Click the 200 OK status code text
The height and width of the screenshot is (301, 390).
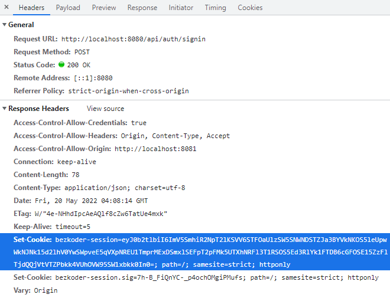79,65
